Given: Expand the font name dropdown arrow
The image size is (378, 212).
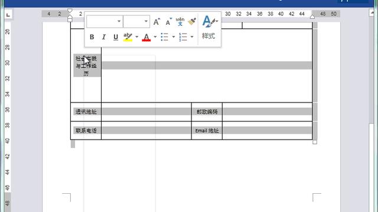Looking at the screenshot, I should 119,21.
